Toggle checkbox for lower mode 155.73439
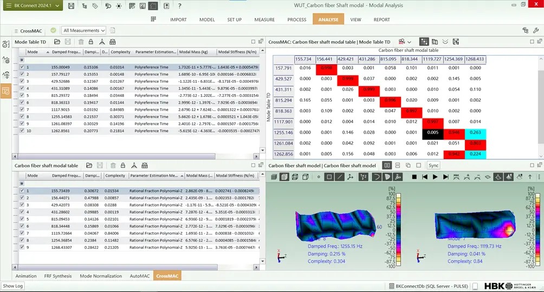The height and width of the screenshot is (292, 544). pos(22,191)
